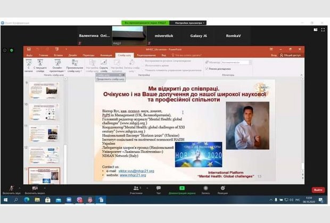
Task: Click the red Выйти leave button
Action: click(x=318, y=190)
